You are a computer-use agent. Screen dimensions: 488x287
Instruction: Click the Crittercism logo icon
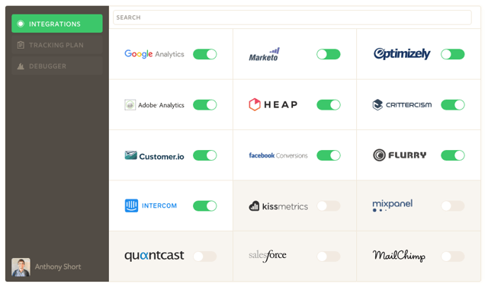click(x=377, y=104)
